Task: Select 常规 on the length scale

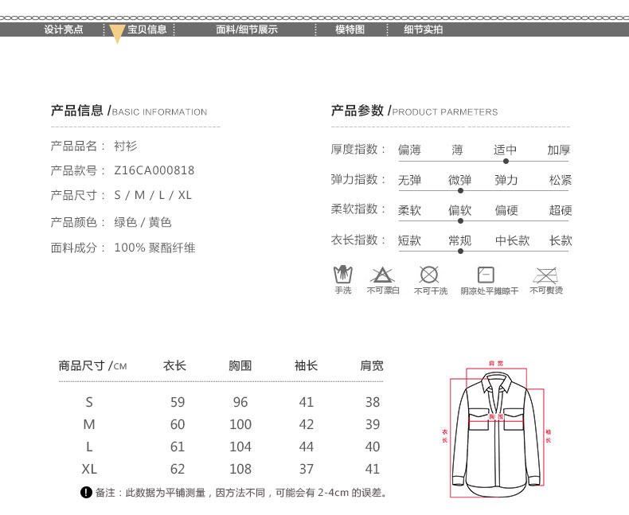Action: pos(459,240)
